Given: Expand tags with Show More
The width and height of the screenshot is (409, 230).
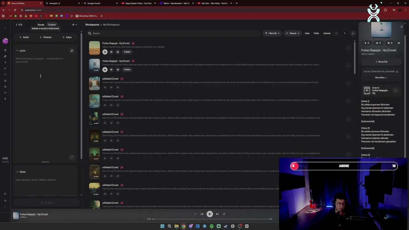Looking at the screenshot, I should coord(381,78).
